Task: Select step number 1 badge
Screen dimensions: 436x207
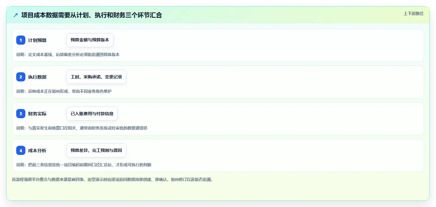Action: [21, 40]
